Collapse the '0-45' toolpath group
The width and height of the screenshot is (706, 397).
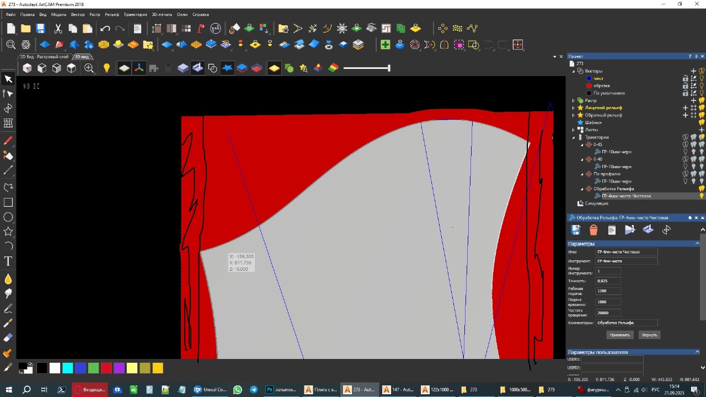582,144
